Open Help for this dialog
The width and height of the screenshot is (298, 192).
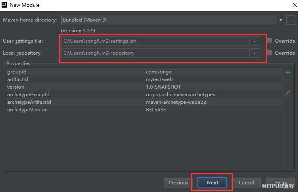pyautogui.click(x=280, y=183)
